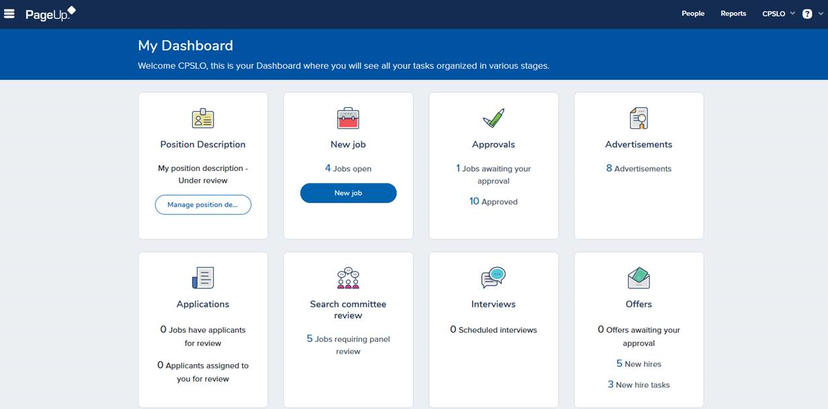Click 0 Scheduled interviews text
This screenshot has height=409, width=828.
click(494, 329)
